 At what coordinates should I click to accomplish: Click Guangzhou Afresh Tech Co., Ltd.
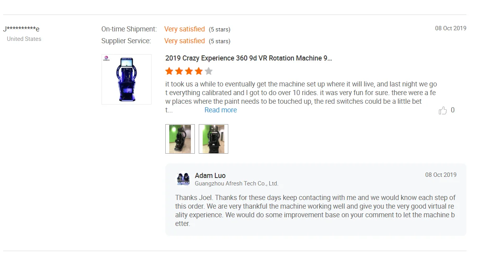(237, 183)
